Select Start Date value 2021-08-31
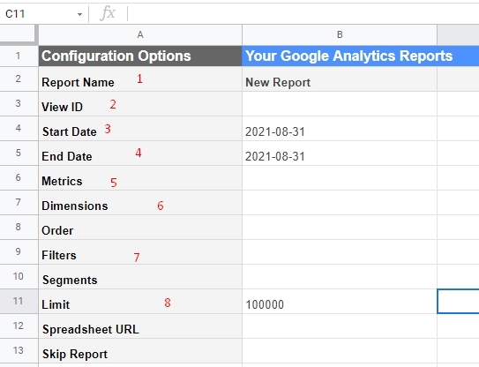 pos(340,128)
